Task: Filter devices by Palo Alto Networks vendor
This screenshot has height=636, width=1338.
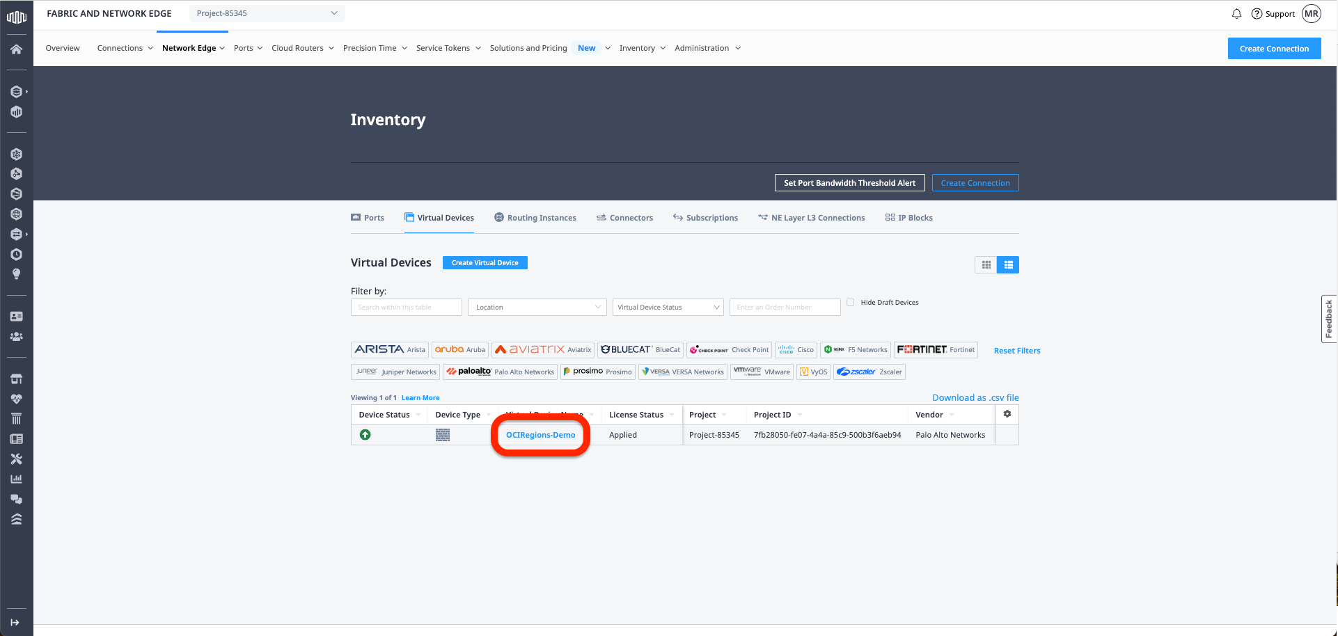Action: [x=500, y=372]
